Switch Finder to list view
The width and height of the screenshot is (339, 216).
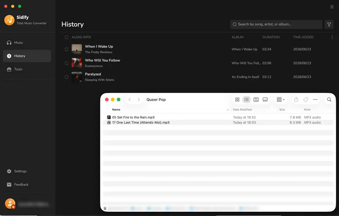(247, 100)
